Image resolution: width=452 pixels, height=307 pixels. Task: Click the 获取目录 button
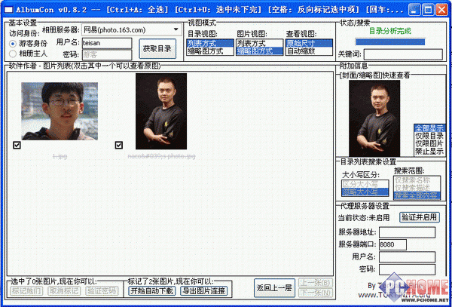pyautogui.click(x=157, y=48)
